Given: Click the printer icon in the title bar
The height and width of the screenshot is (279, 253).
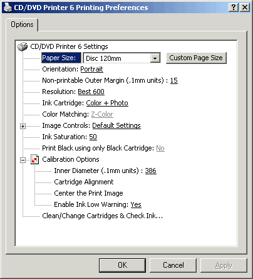Looking at the screenshot, I should point(8,8).
